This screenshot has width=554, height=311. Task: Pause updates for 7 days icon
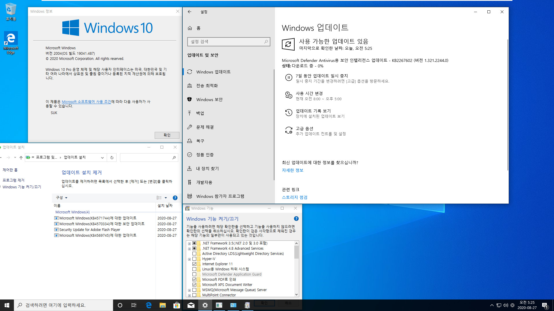(x=289, y=77)
